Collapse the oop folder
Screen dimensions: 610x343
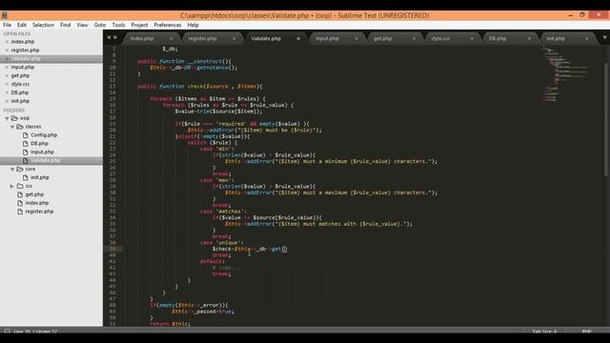(7, 118)
